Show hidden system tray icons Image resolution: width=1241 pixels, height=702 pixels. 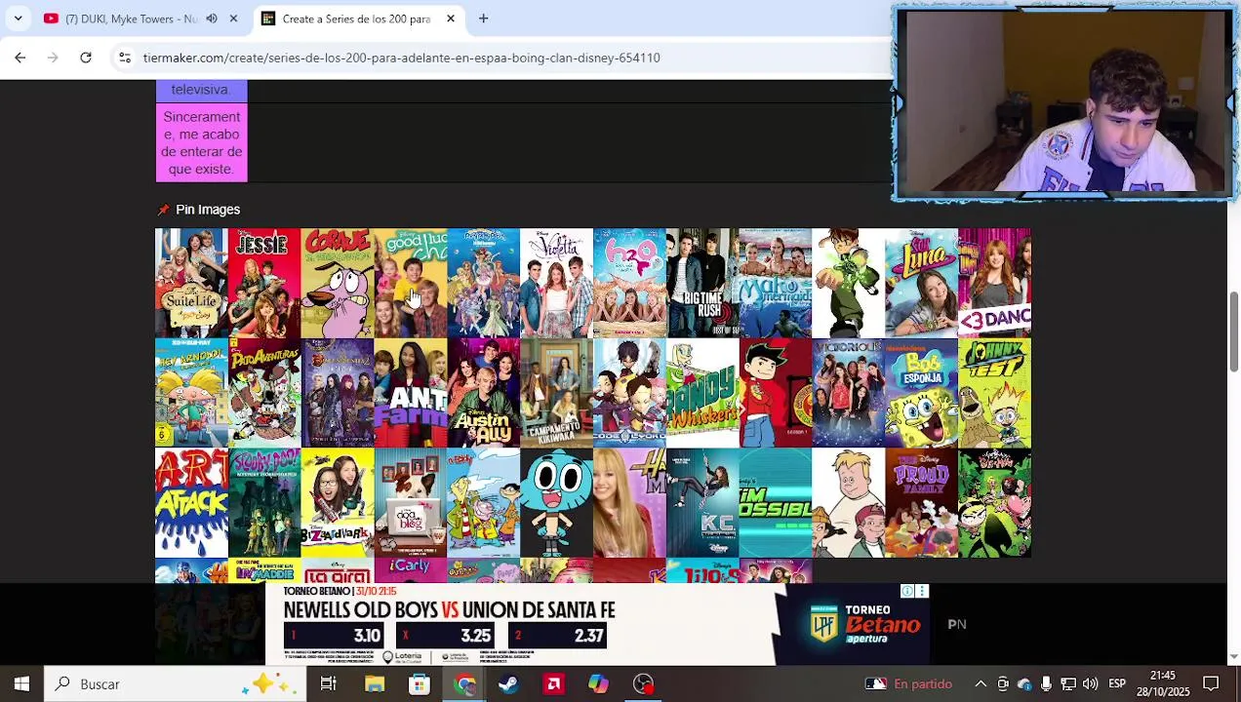[x=981, y=684]
